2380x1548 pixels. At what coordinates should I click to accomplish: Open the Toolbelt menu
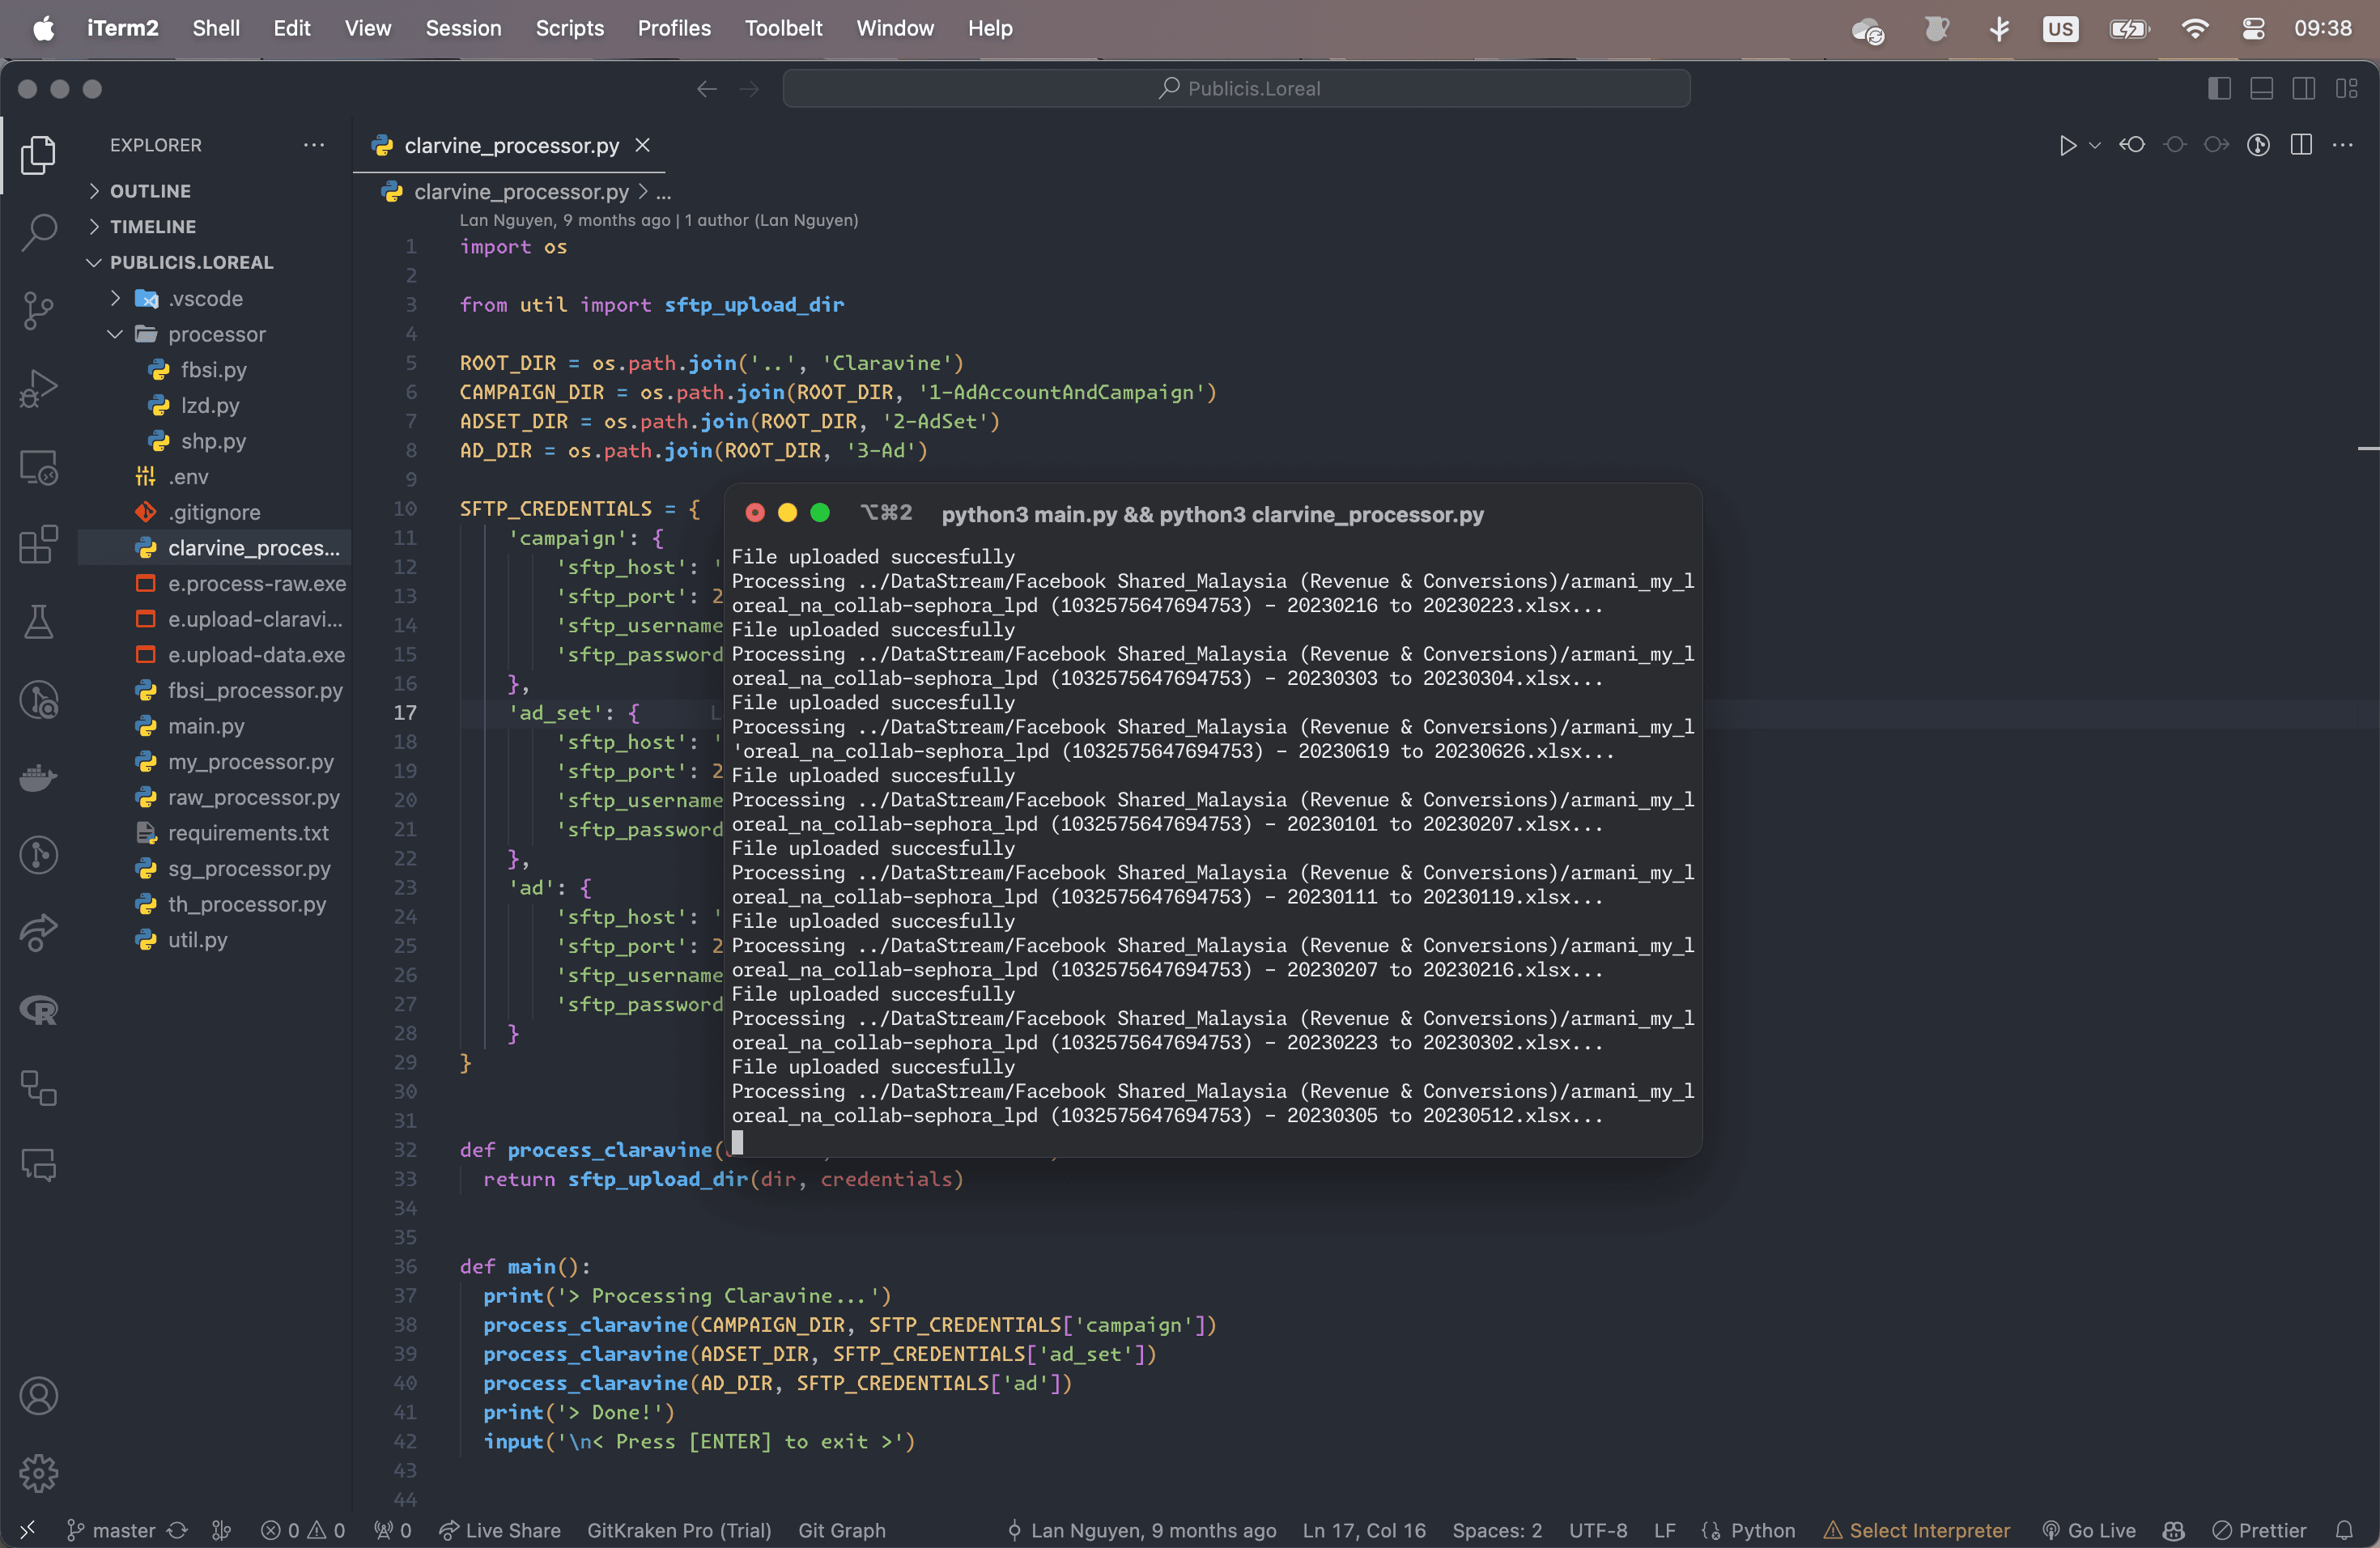point(783,28)
